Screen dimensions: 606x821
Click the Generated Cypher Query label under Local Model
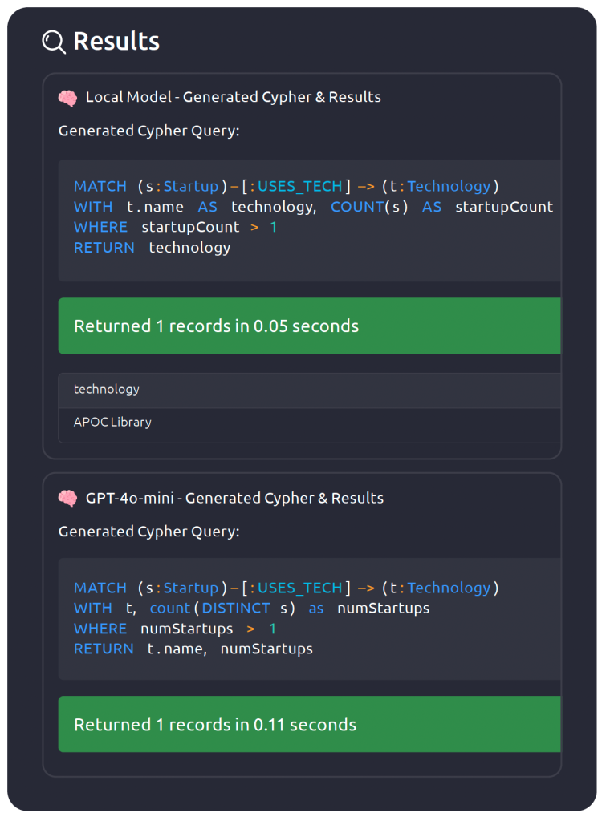148,131
